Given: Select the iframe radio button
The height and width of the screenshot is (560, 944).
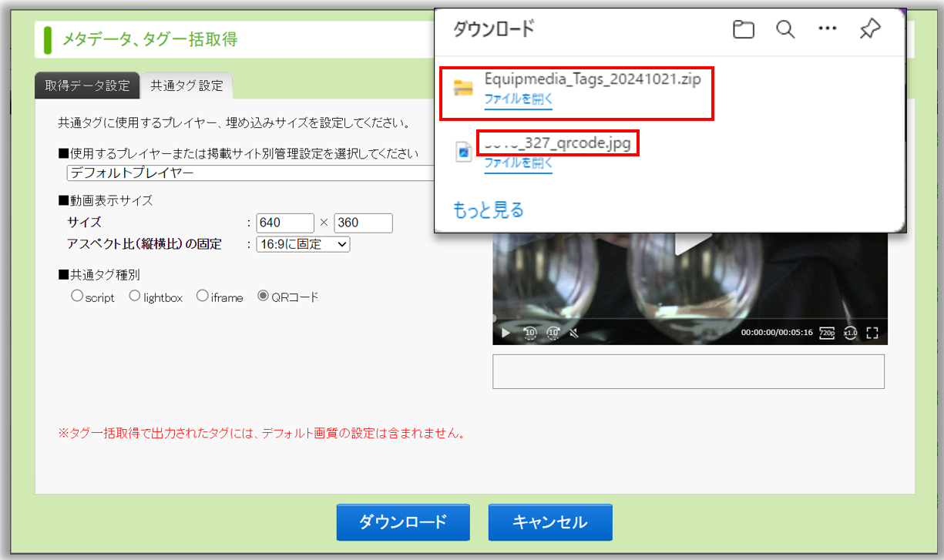Looking at the screenshot, I should coord(202,296).
